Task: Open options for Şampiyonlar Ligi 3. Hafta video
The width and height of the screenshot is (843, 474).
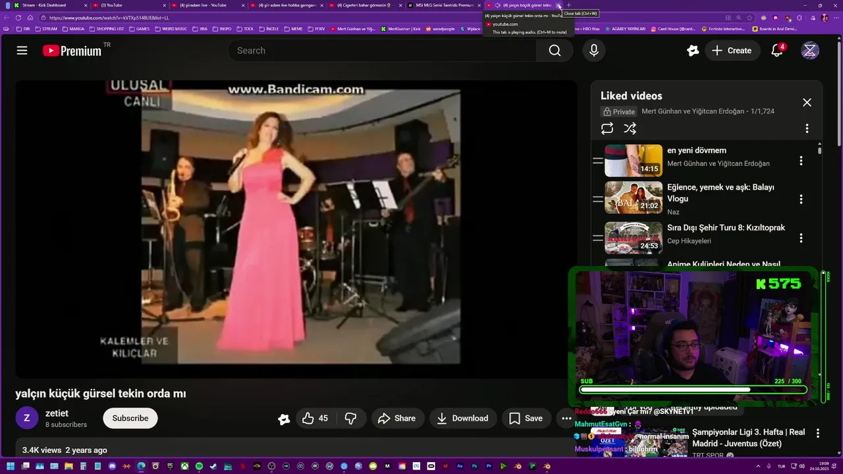Action: tap(817, 433)
